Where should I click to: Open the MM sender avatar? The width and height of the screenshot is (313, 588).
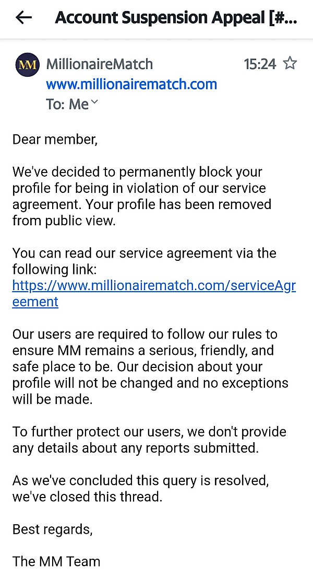point(28,64)
